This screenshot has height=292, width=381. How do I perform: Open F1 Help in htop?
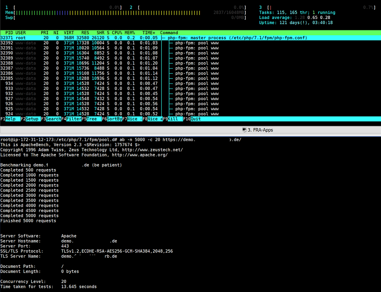[x=10, y=119]
